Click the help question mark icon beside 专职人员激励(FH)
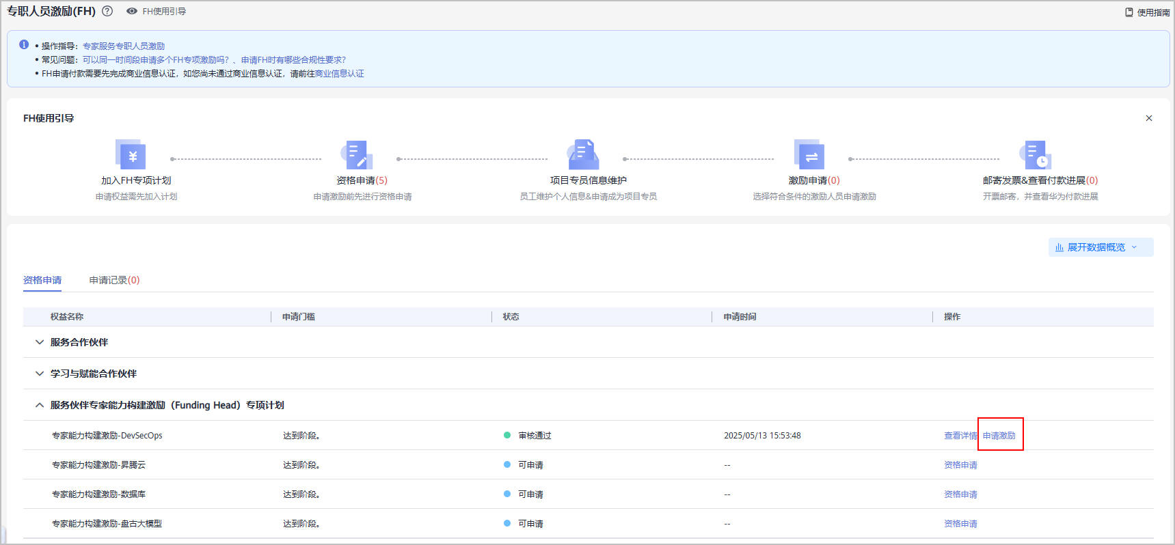1175x545 pixels. click(x=107, y=11)
